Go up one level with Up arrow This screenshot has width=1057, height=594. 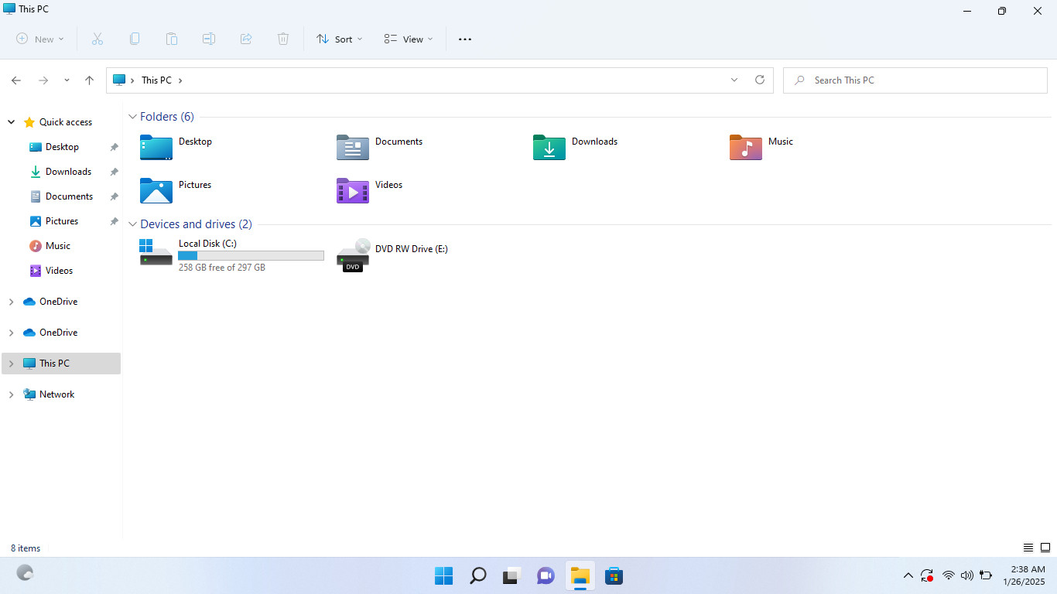coord(90,80)
